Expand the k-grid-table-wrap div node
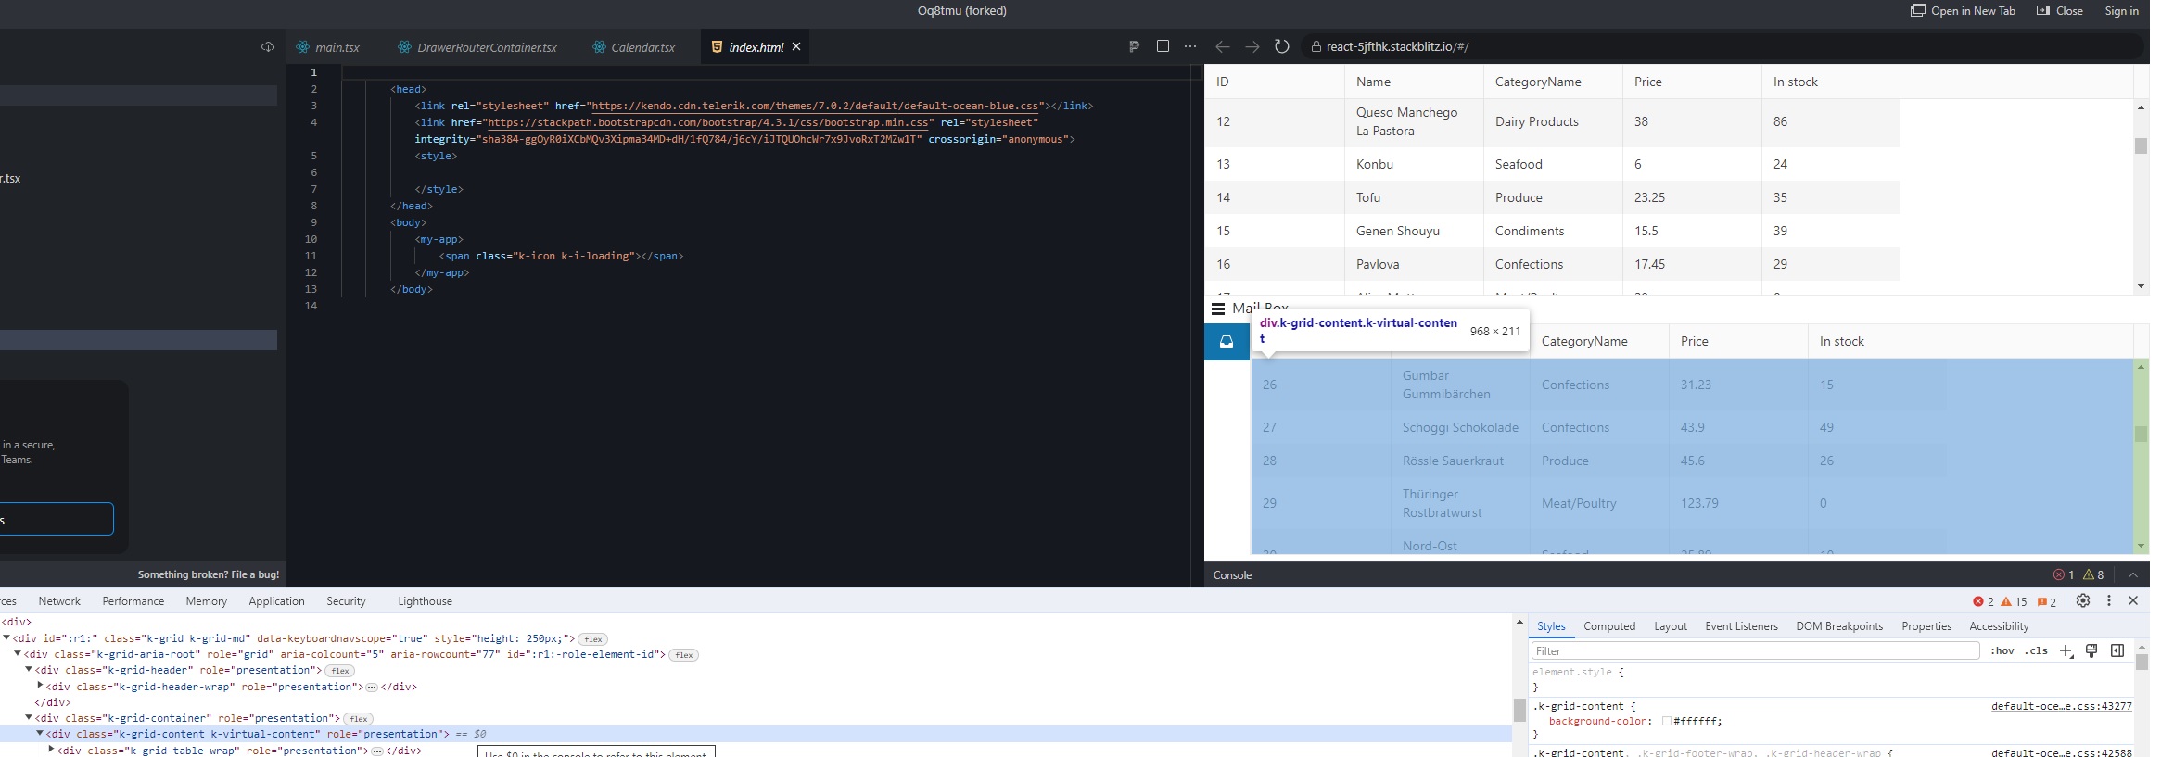 [x=51, y=750]
